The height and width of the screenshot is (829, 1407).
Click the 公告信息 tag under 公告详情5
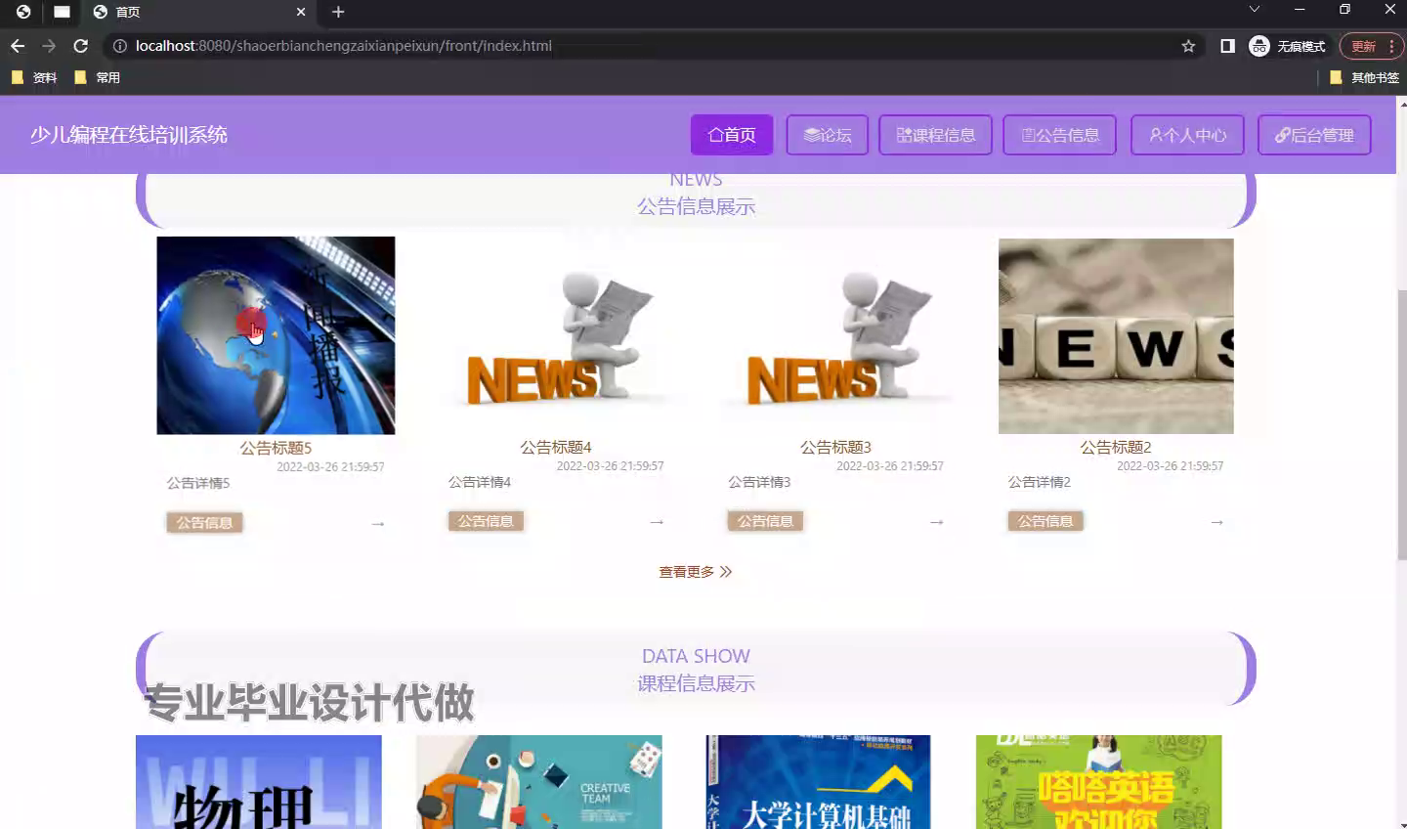pyautogui.click(x=204, y=523)
